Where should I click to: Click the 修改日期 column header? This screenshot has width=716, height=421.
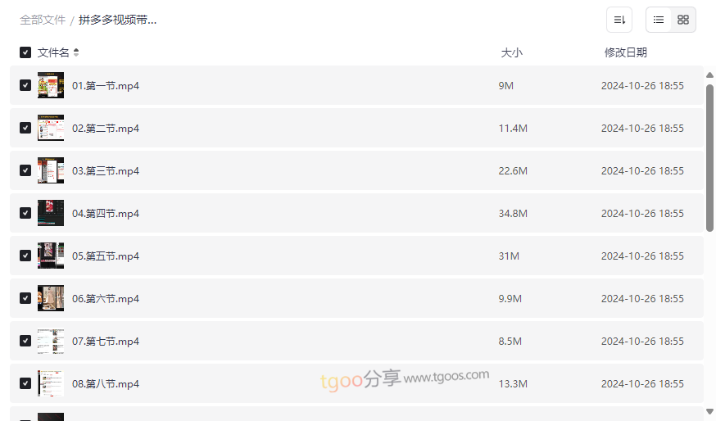[625, 52]
